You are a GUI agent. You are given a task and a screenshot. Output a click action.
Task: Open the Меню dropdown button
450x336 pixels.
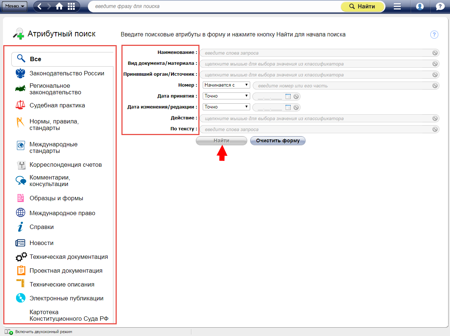tap(15, 6)
